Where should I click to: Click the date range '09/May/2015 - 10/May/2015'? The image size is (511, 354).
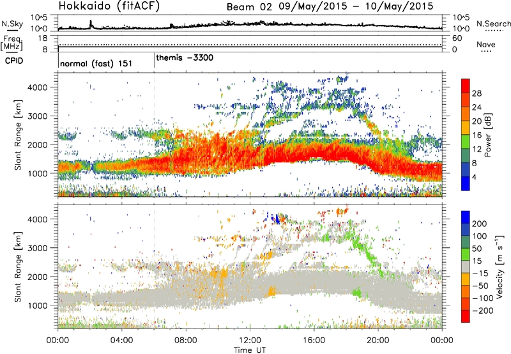point(356,6)
